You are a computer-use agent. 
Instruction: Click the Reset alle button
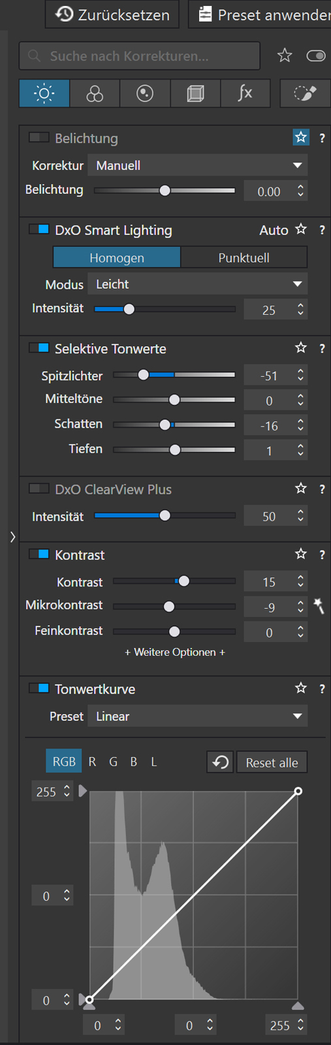coord(272,762)
